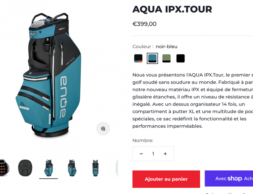Image resolution: width=253 pixels, height=194 pixels.
Task: Open the partially visible last thumbnail
Action: point(117,168)
